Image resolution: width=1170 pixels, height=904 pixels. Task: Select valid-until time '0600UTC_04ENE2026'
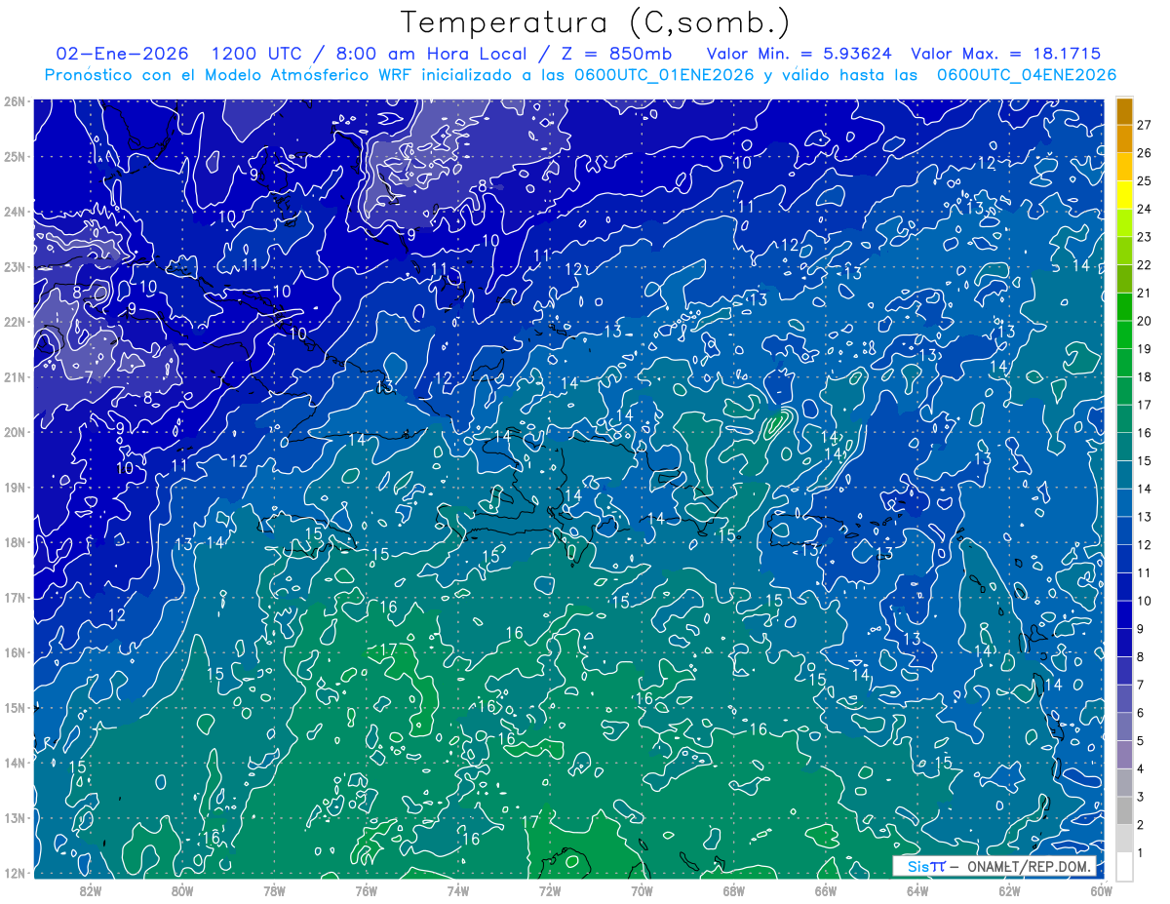click(x=1027, y=74)
